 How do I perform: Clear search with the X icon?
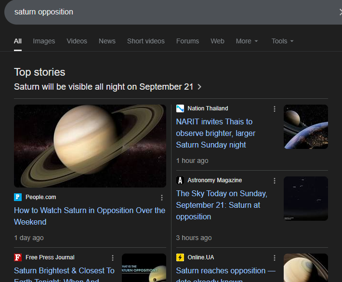click(x=341, y=12)
